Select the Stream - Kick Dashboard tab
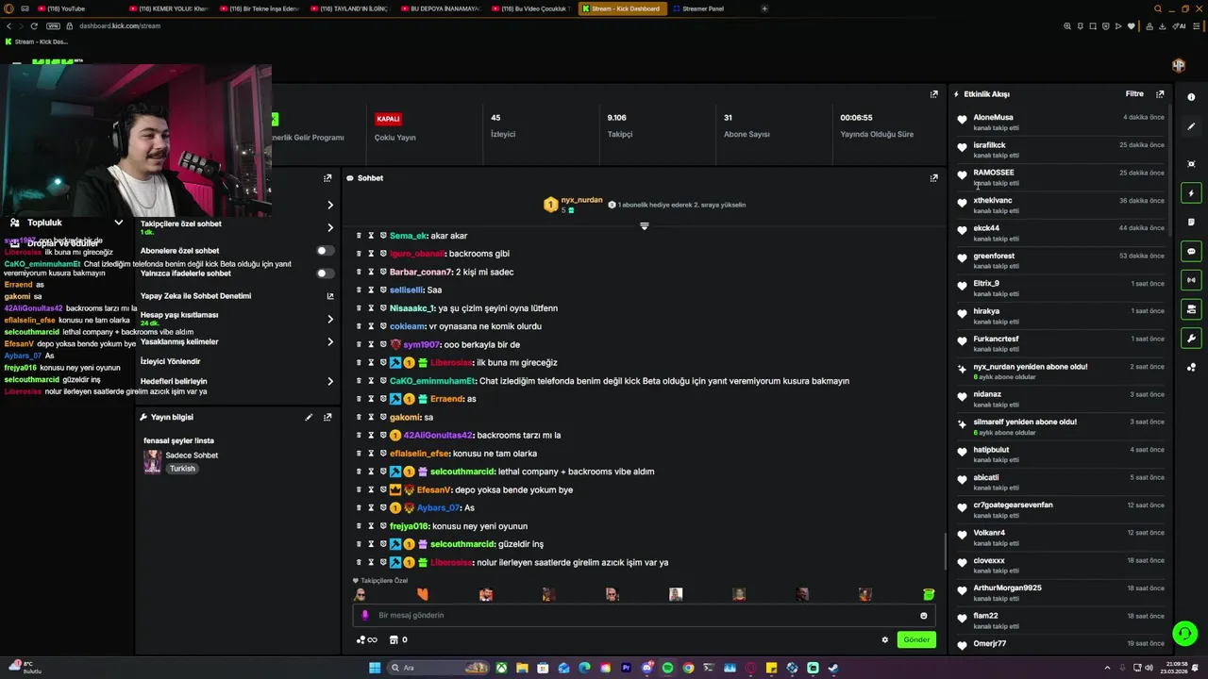 (624, 8)
